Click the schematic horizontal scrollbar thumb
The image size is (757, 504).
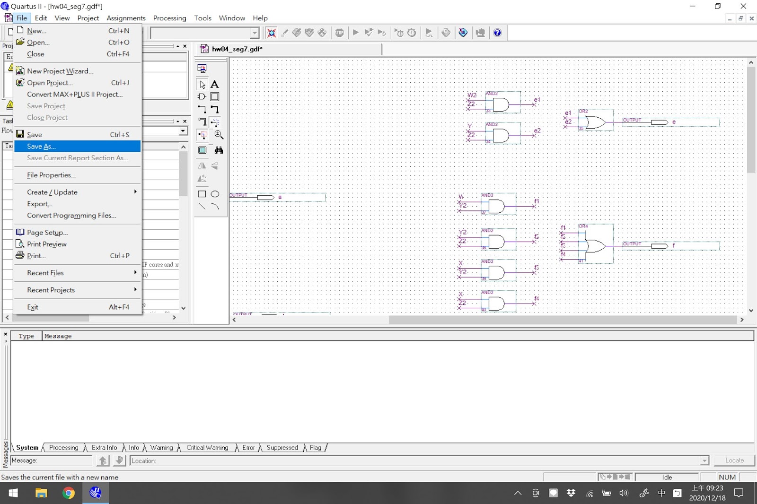563,320
